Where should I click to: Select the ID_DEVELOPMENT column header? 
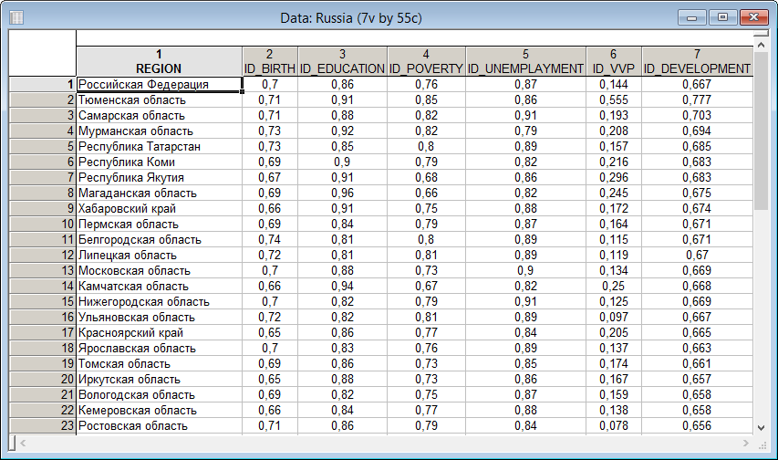[x=697, y=61]
